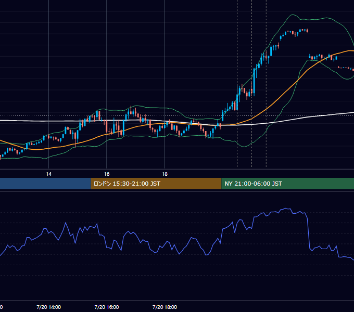Click the ロンドン 15:30-21:00 JST session bar

(156, 184)
